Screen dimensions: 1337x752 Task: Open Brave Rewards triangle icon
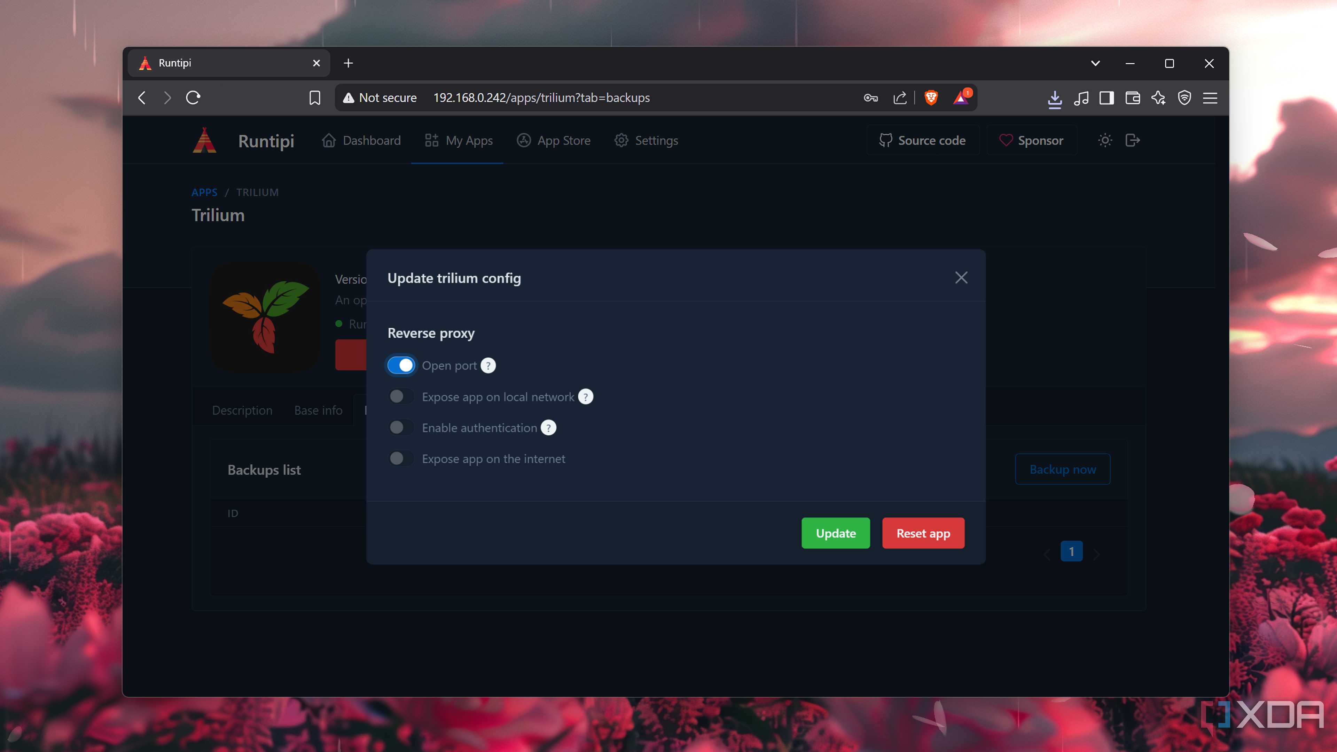point(961,97)
